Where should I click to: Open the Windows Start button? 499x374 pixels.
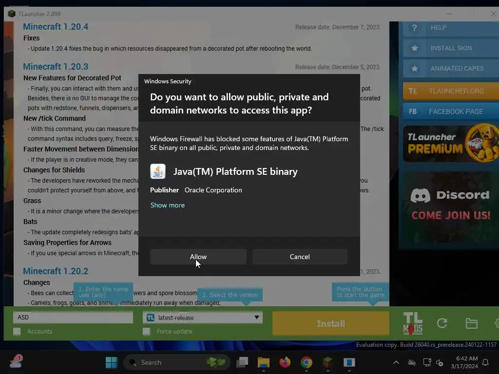click(x=112, y=362)
